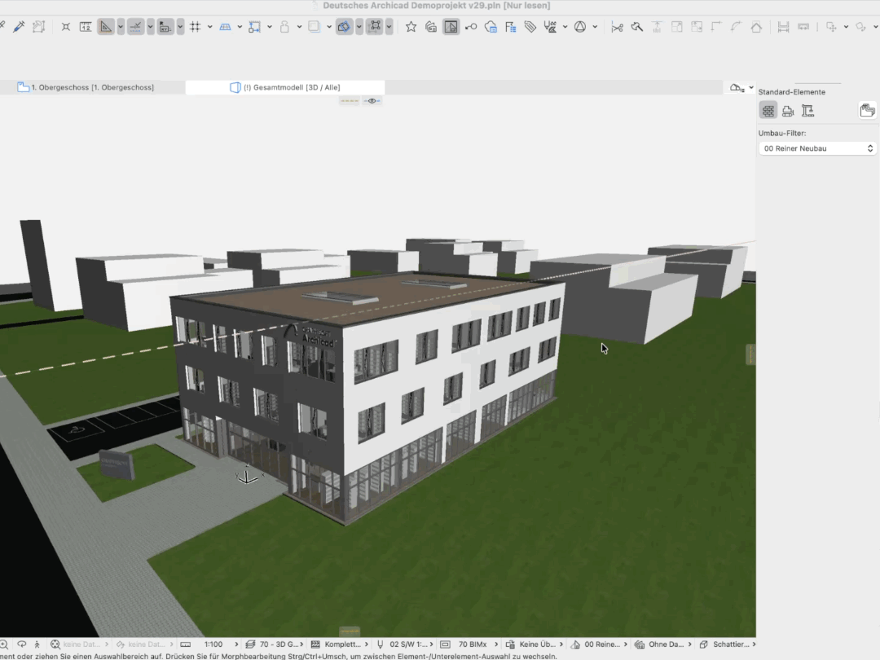Click the trace reference overlay icon
880x660 pixels.
click(x=315, y=26)
